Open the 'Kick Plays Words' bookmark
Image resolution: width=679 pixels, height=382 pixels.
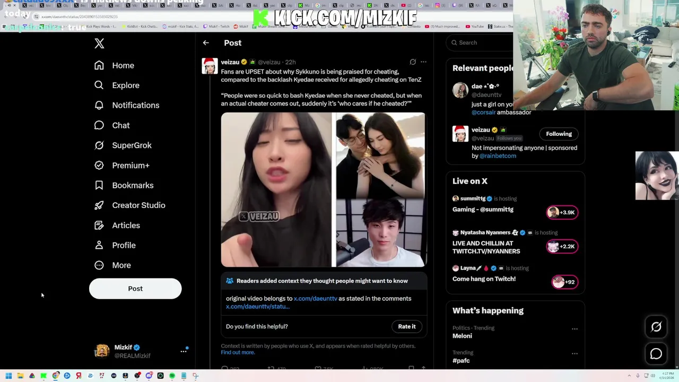tap(98, 27)
